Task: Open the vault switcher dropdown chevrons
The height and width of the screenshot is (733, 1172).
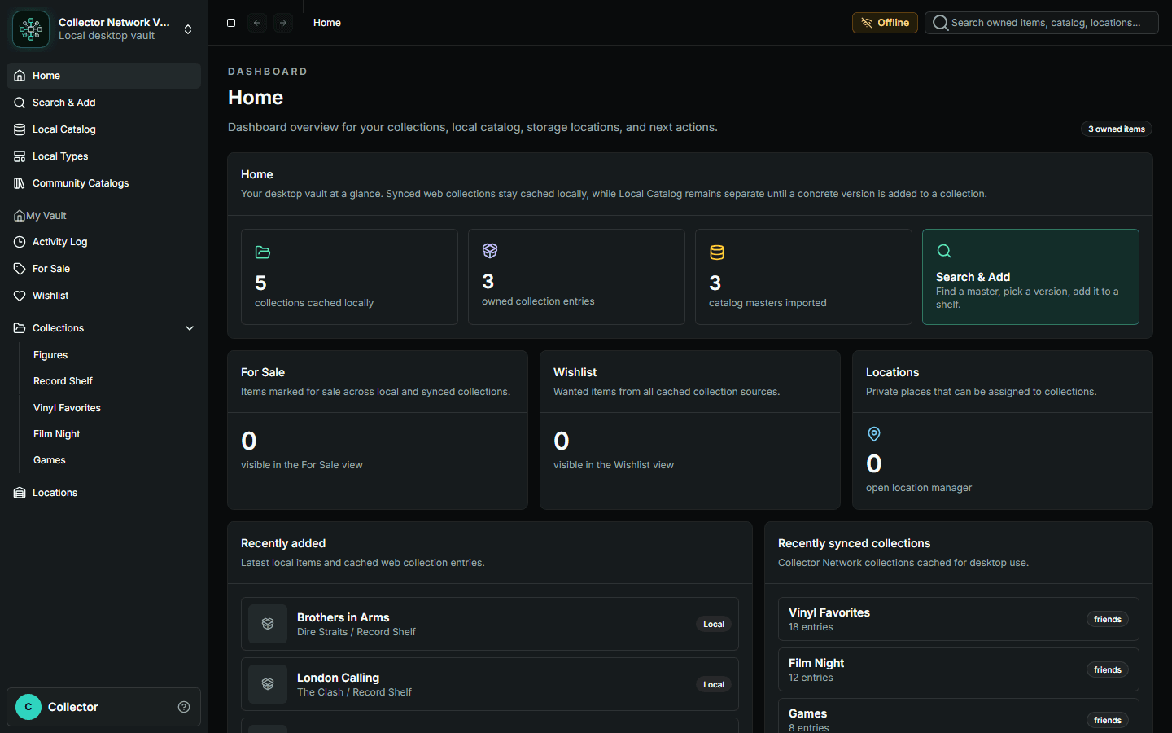Action: pos(188,29)
